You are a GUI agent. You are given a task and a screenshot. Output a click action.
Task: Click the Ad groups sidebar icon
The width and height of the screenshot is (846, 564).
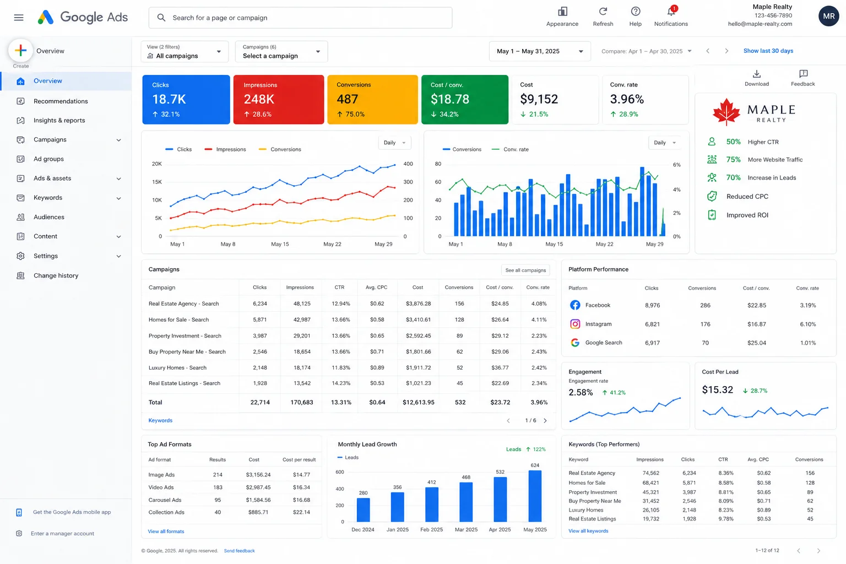[20, 159]
